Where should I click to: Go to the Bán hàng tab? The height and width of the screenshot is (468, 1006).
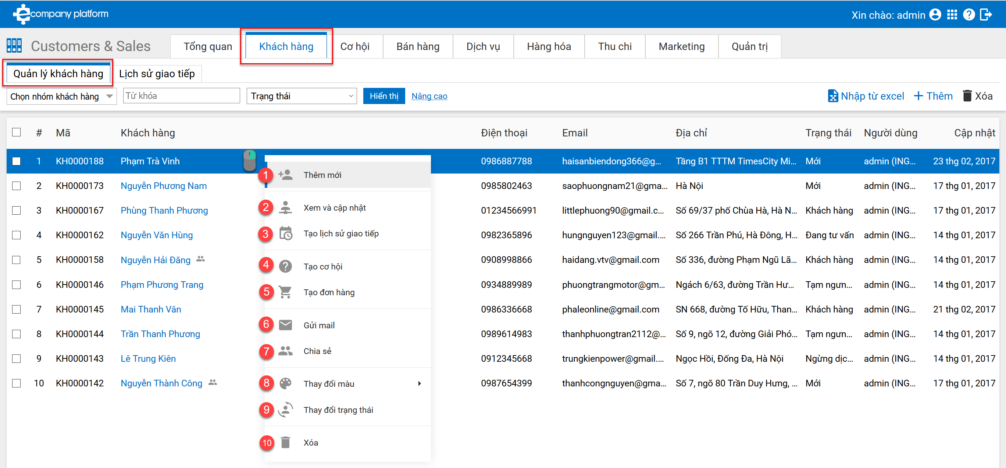point(418,46)
